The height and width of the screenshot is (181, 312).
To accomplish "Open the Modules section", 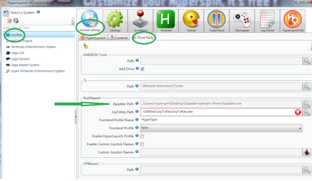I will pos(166,21).
